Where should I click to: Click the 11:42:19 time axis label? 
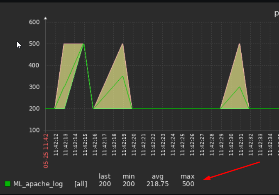point(124,145)
